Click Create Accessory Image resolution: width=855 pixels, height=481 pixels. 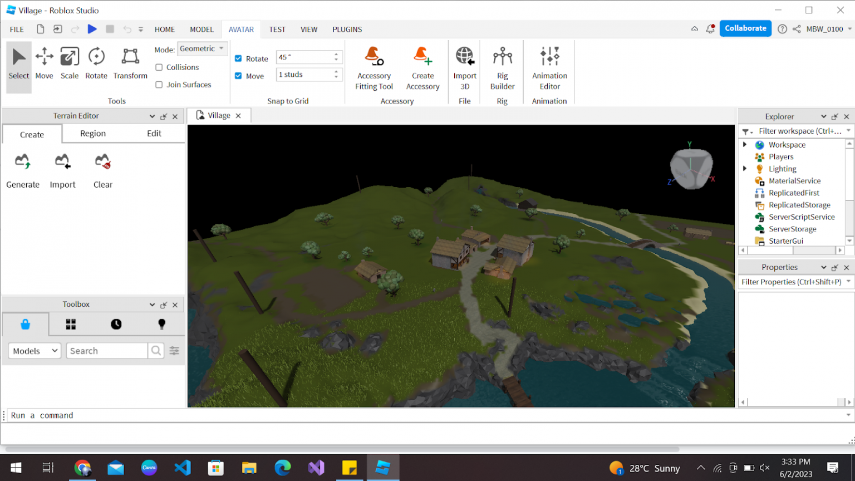[x=423, y=67]
